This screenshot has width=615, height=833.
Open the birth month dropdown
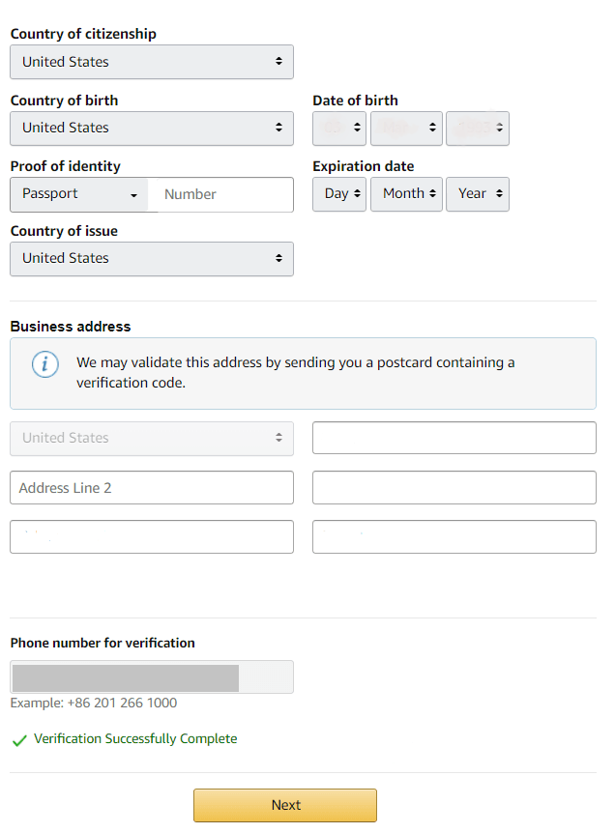(x=406, y=128)
